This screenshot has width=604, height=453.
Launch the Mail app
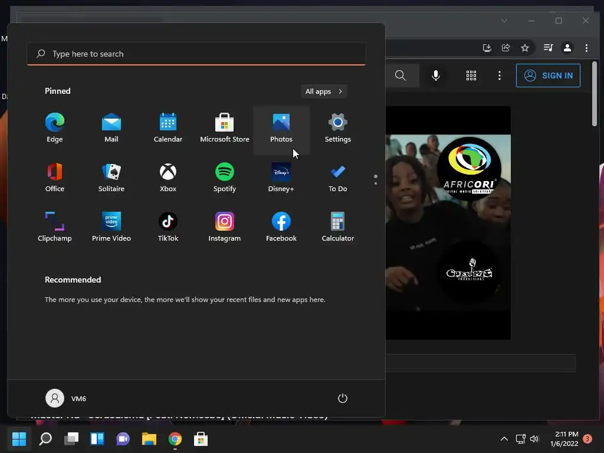point(111,128)
